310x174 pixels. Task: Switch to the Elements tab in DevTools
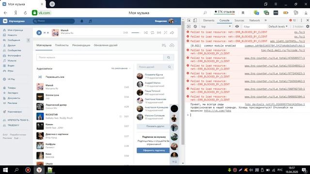209,20
